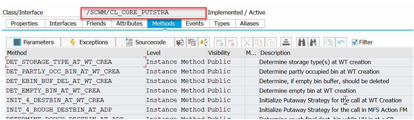
Task: Click Level cell of DET_STORAGE_TYPE_AT_WT_CREA row
Action: (176, 62)
